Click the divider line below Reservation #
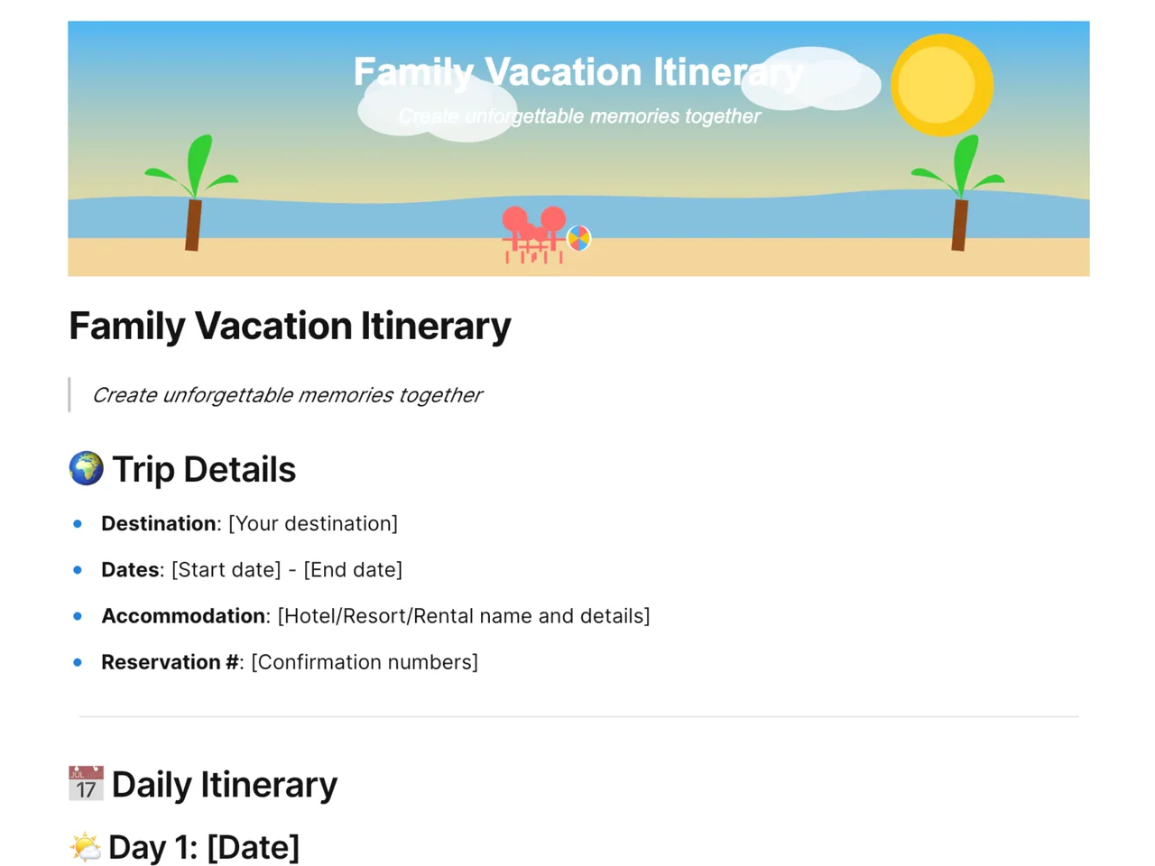The width and height of the screenshot is (1155, 866). point(578,717)
